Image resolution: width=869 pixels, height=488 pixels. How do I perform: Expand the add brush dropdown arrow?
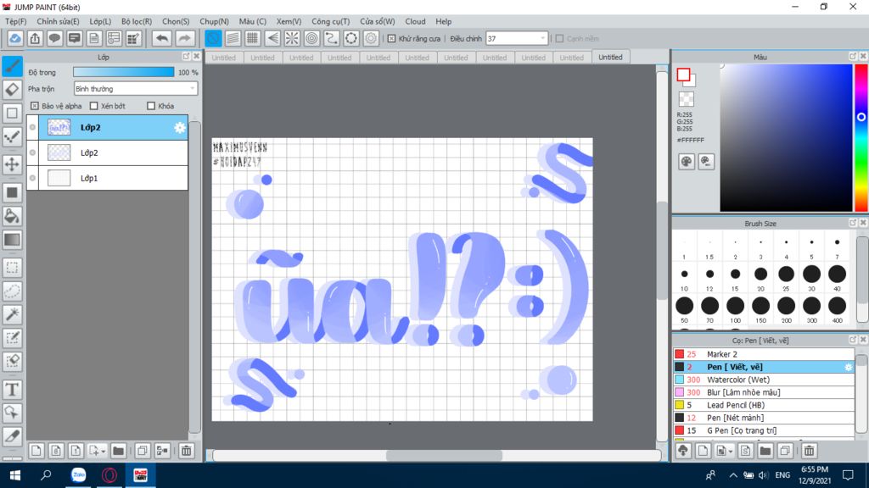pyautogui.click(x=731, y=452)
